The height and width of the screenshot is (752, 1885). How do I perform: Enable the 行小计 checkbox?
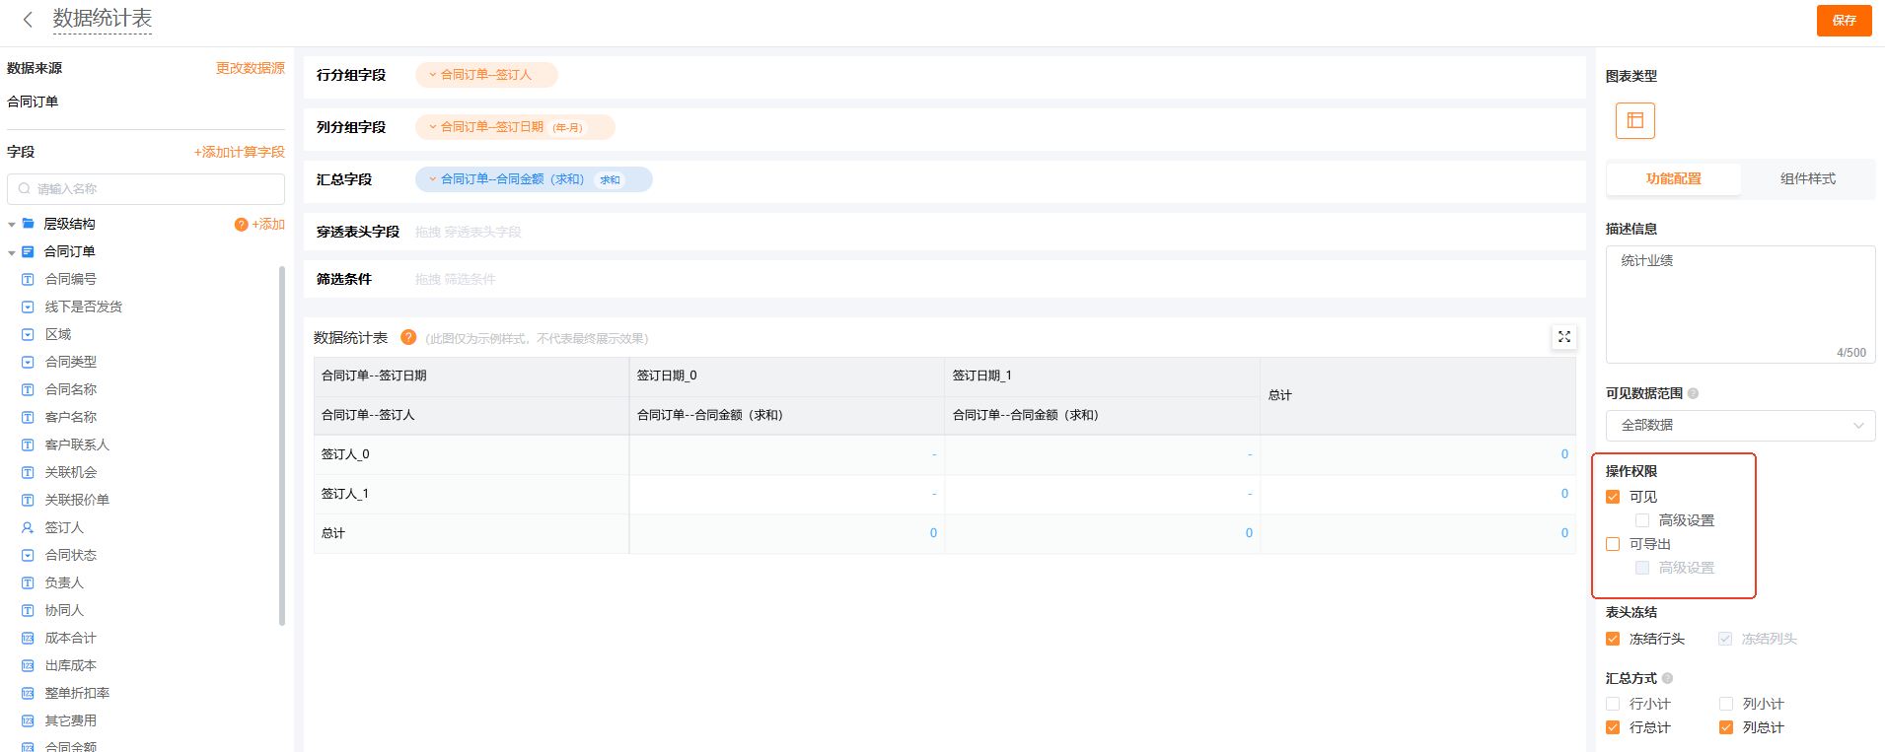tap(1613, 704)
